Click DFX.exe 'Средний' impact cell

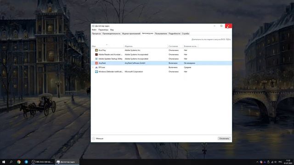[188, 67]
